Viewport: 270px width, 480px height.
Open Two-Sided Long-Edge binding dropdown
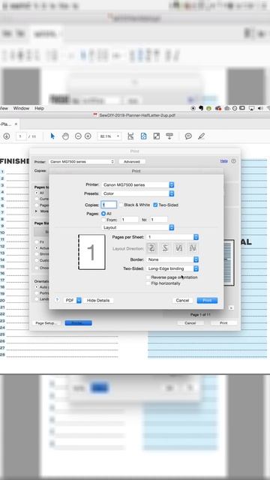point(172,268)
